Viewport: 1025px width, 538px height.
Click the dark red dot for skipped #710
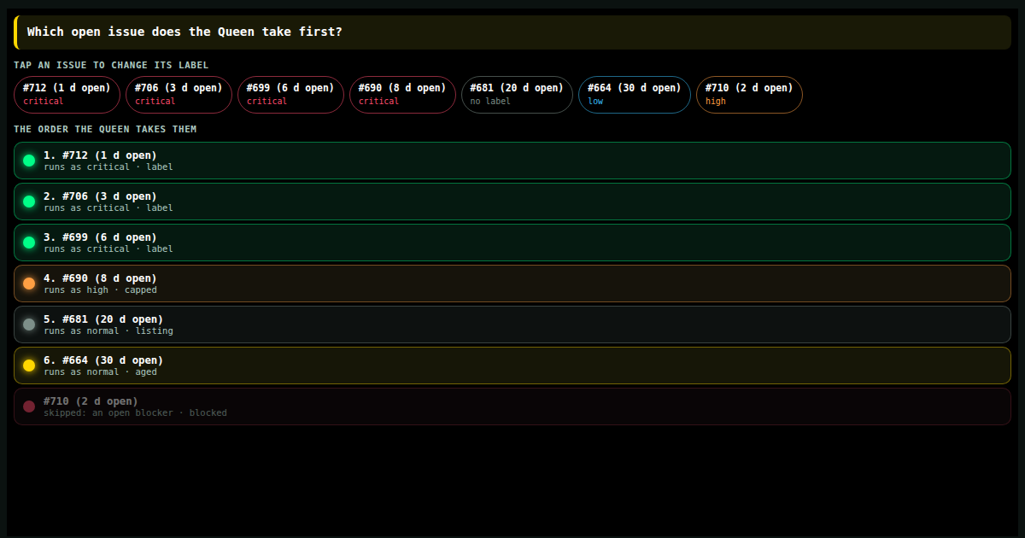[x=29, y=406]
